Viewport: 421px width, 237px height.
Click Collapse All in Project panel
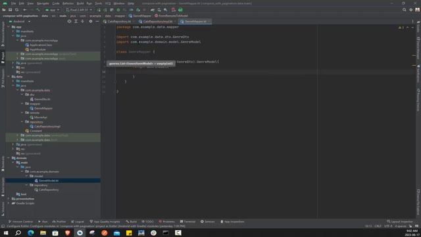pos(82,22)
